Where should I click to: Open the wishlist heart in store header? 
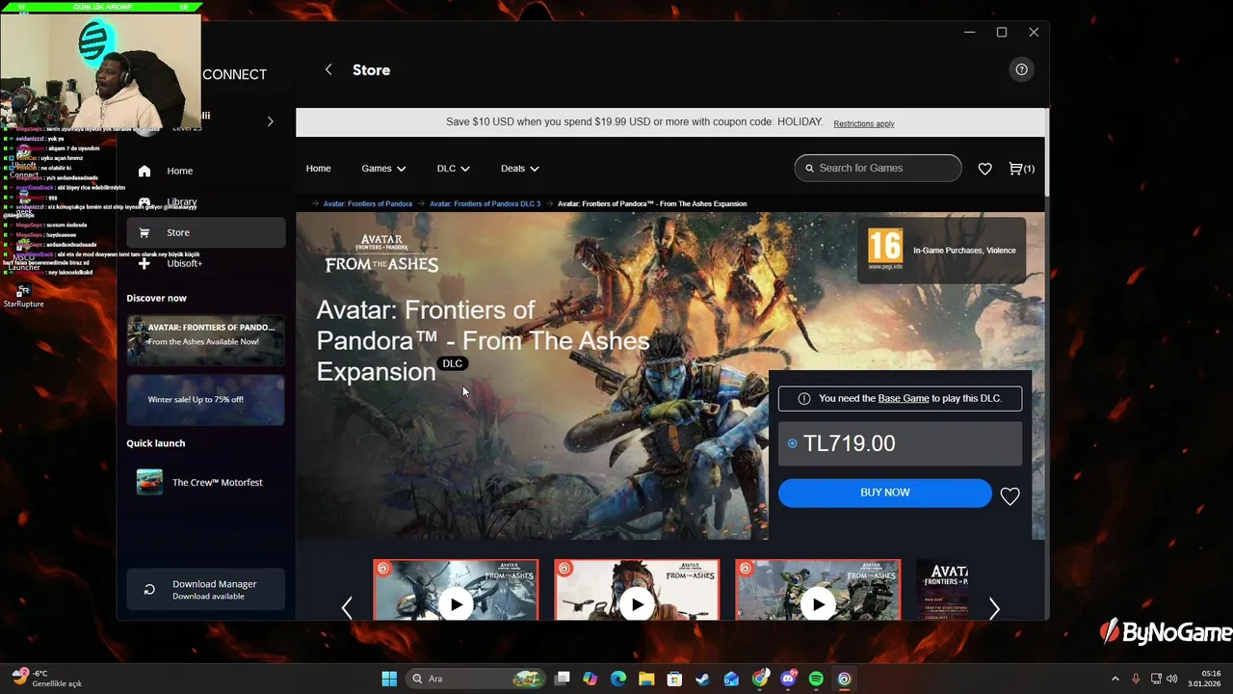(x=984, y=169)
